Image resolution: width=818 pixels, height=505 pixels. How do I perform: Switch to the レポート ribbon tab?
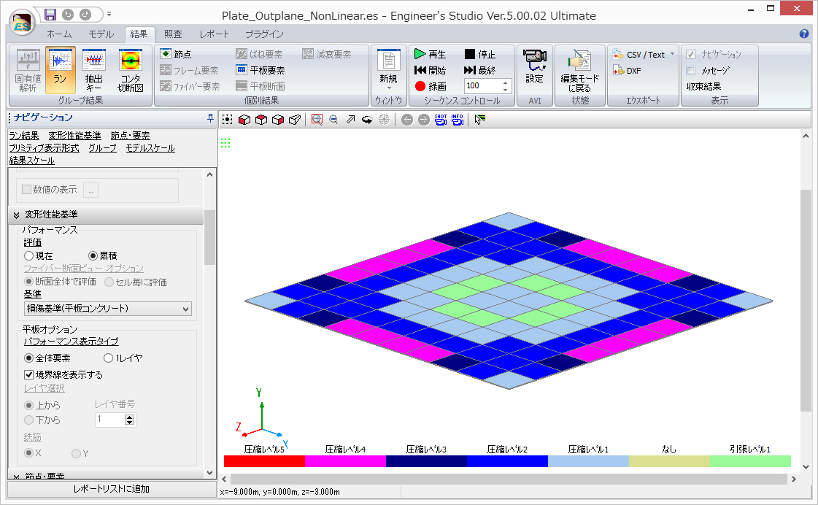click(215, 34)
